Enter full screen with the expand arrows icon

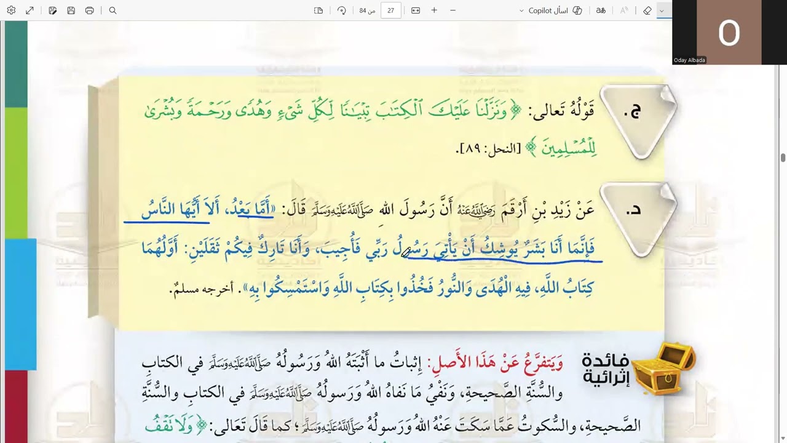coord(30,10)
